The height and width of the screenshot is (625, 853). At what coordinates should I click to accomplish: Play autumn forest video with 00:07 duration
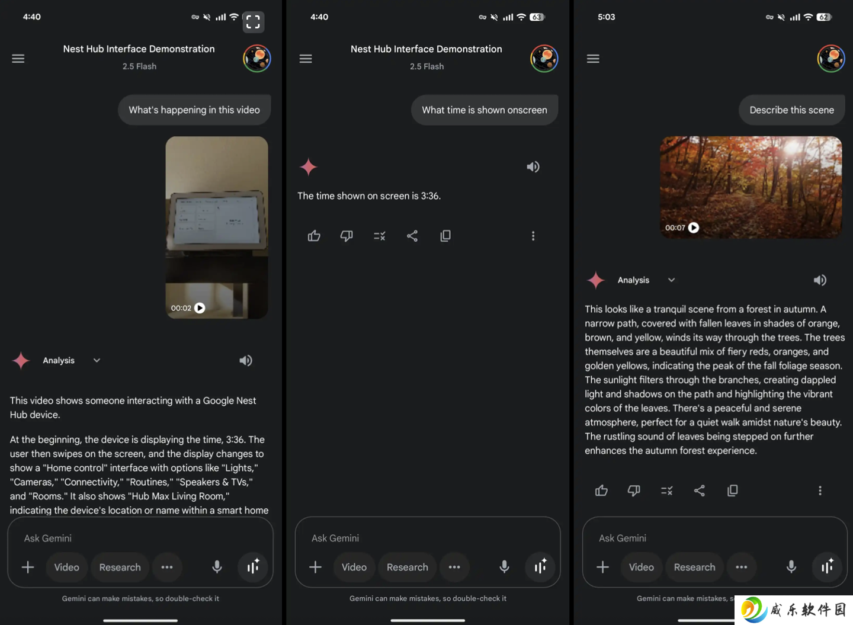point(694,227)
